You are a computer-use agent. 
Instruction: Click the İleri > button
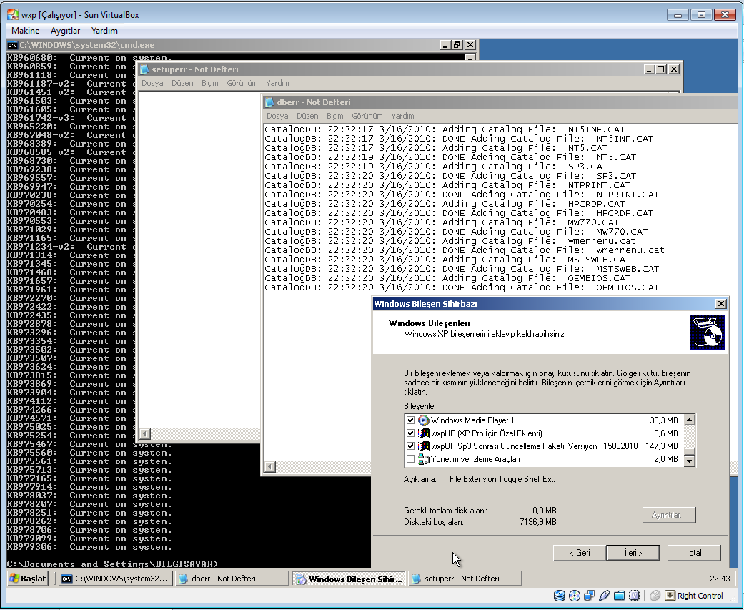point(633,553)
